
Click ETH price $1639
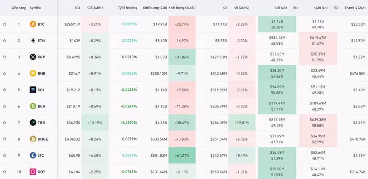click(75, 41)
